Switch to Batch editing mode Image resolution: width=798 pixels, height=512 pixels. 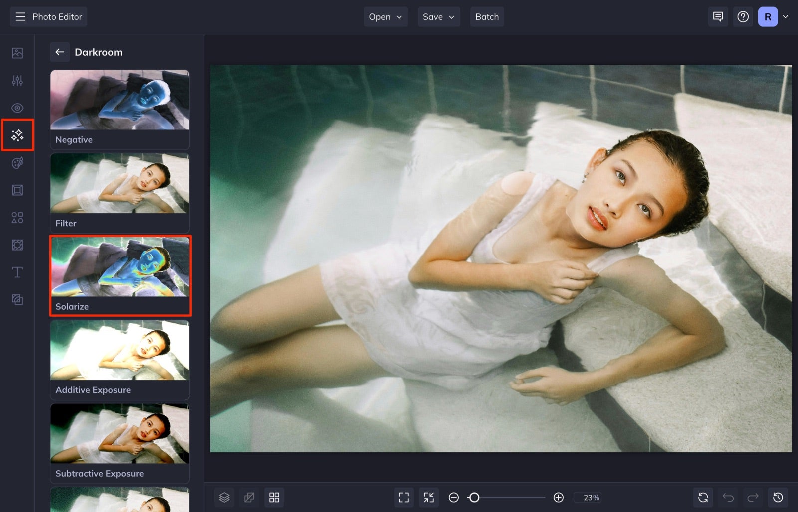click(487, 16)
